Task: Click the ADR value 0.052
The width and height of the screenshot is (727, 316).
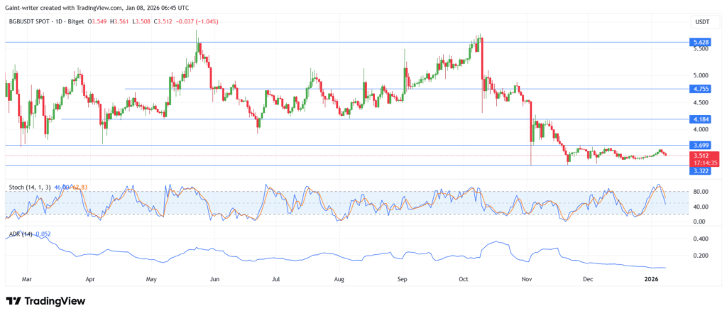Action: (x=43, y=235)
